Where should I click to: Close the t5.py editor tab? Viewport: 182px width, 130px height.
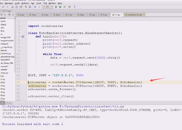50,15
